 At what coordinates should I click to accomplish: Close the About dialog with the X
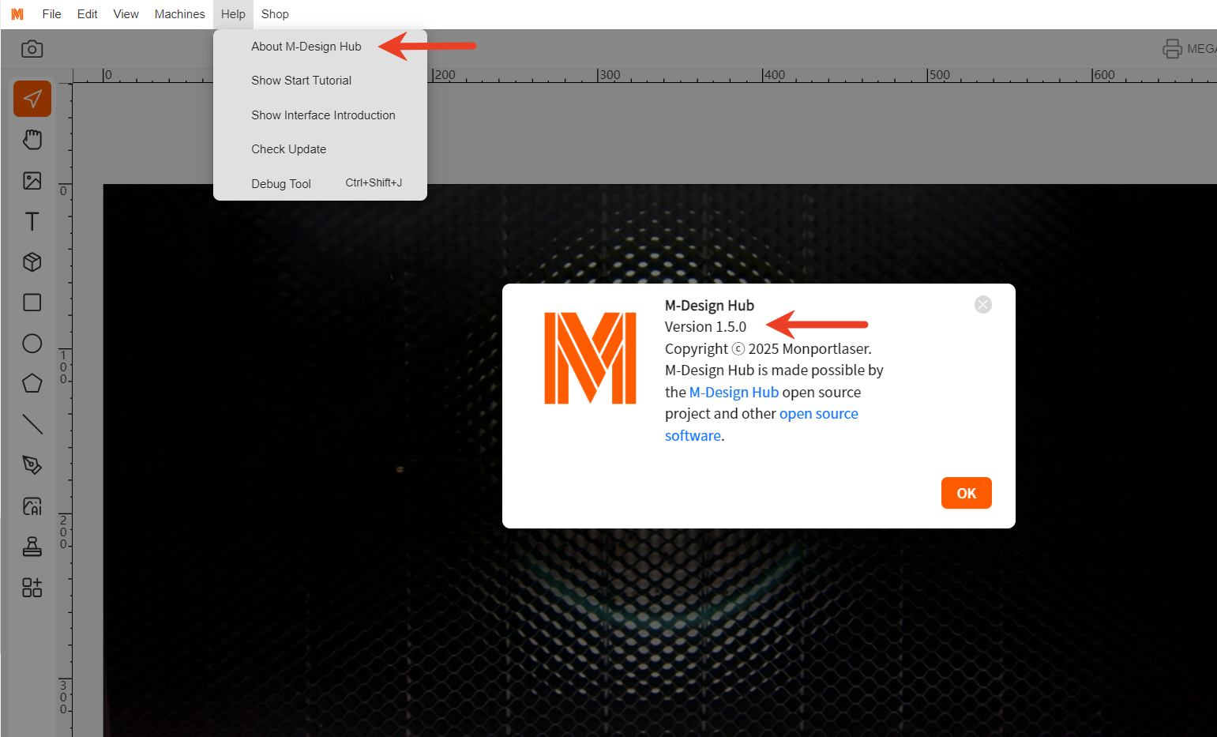coord(983,305)
